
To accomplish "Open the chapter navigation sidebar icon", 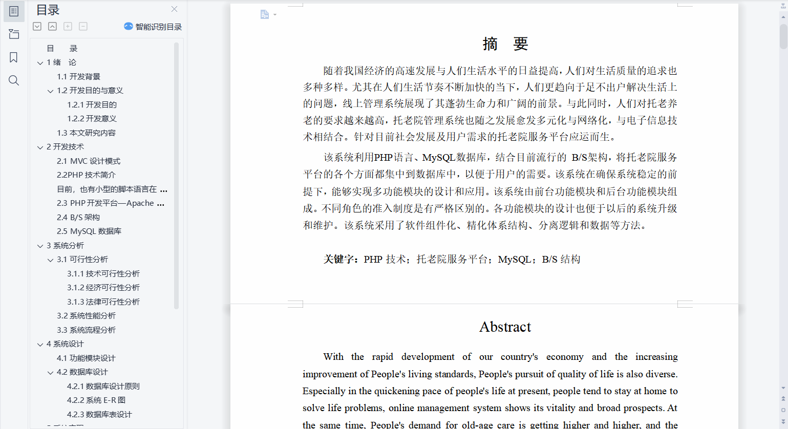I will (14, 34).
